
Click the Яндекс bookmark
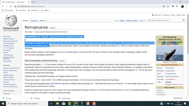pyautogui.click(x=45, y=10)
